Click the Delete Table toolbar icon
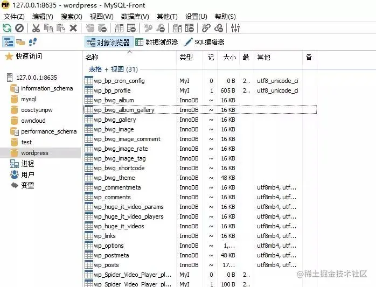Viewport: 376px width, 287px height. (131, 28)
